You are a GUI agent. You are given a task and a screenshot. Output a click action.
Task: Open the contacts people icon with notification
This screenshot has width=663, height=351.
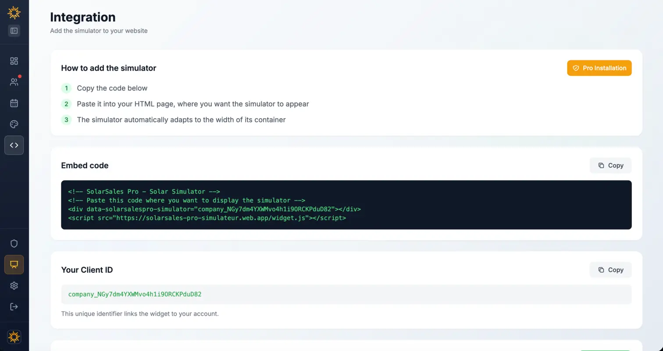pyautogui.click(x=14, y=82)
